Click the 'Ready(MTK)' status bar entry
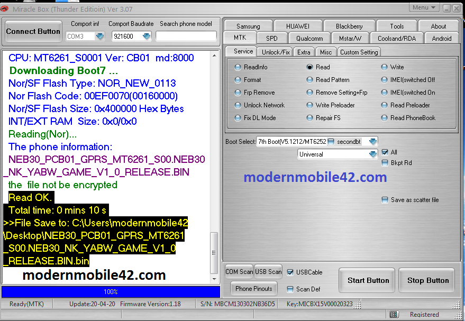465x321 pixels. point(26,304)
